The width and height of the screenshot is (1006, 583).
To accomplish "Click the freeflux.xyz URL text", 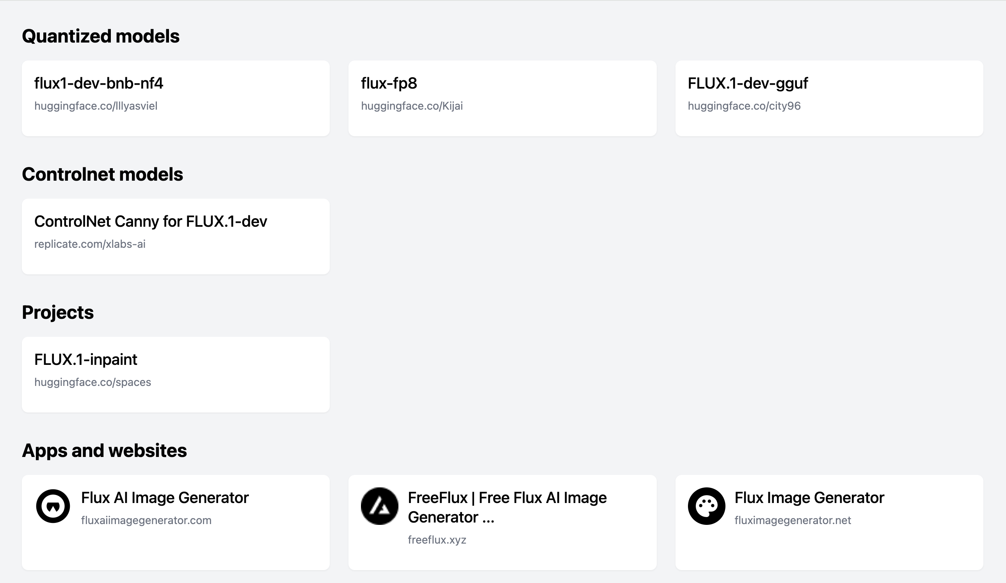I will 437,540.
